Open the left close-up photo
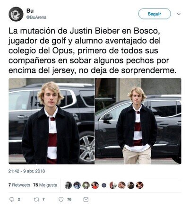 (x=52, y=121)
